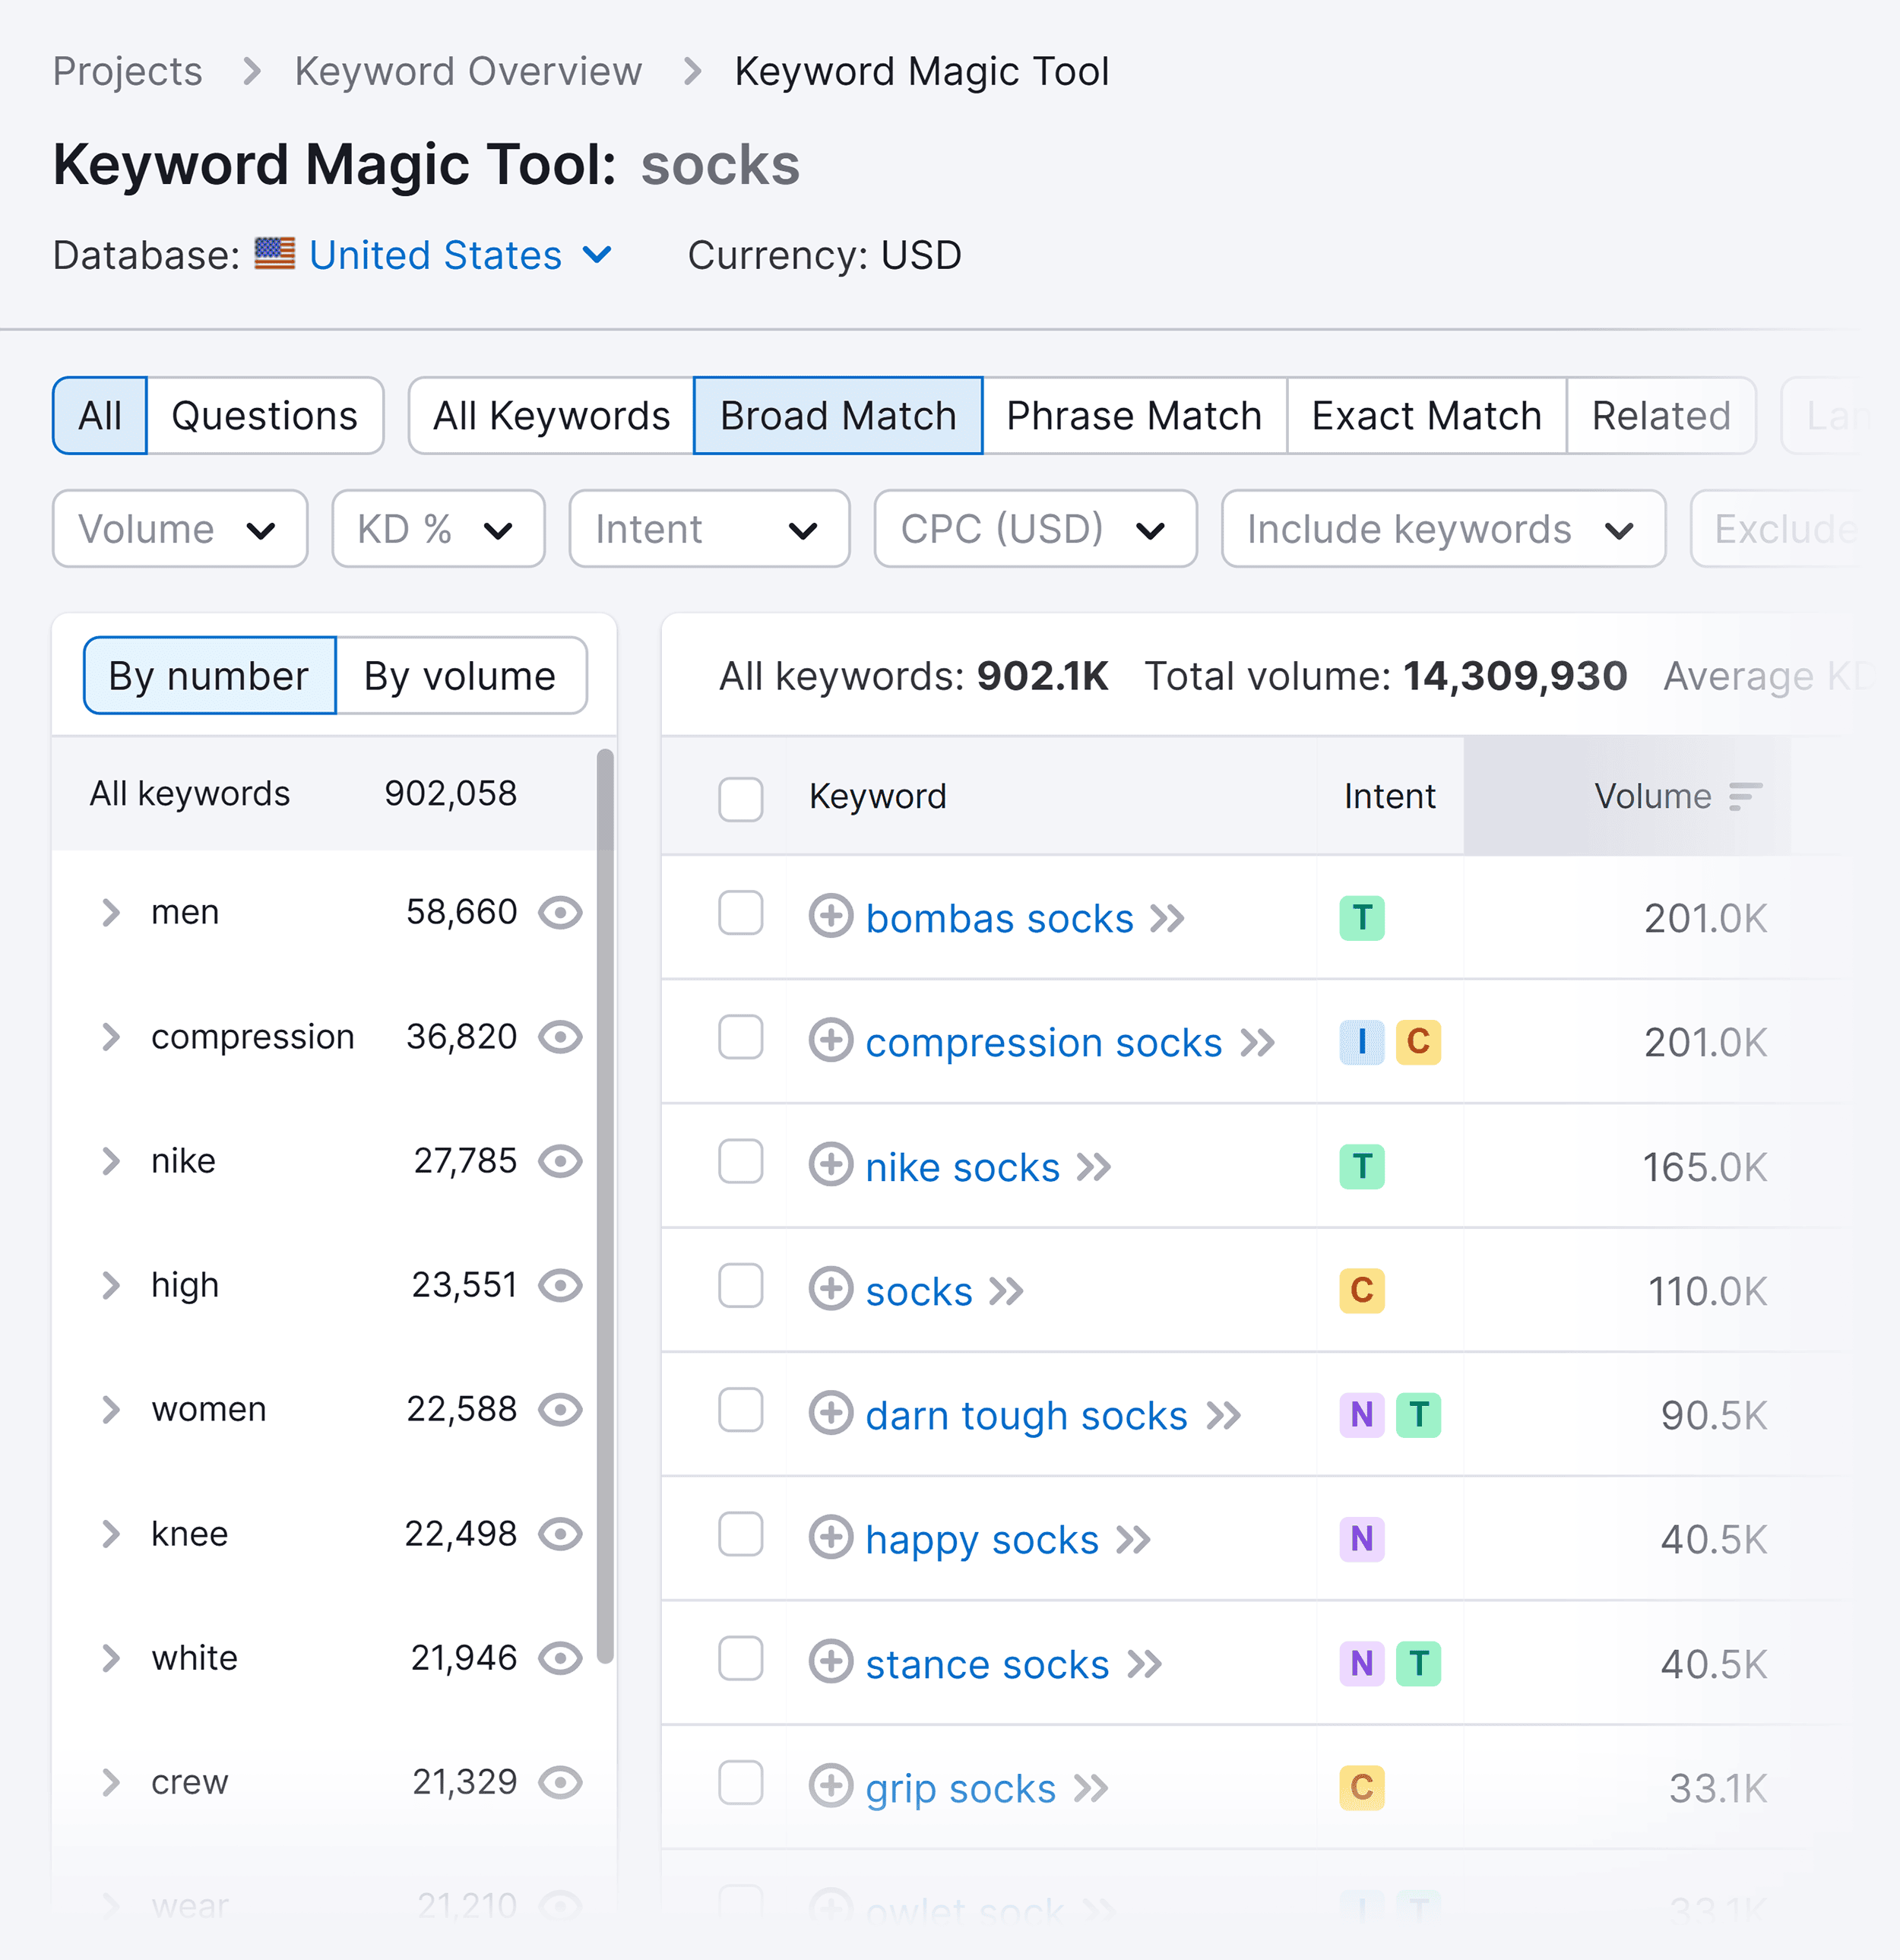The height and width of the screenshot is (1960, 1900).
Task: Switch to the Questions tab
Action: coord(265,415)
